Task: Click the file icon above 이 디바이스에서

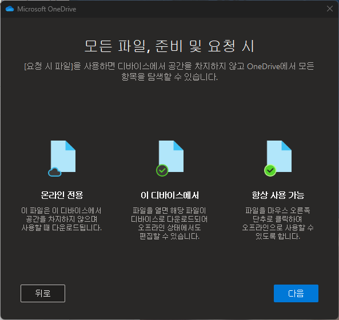Action: coord(170,158)
